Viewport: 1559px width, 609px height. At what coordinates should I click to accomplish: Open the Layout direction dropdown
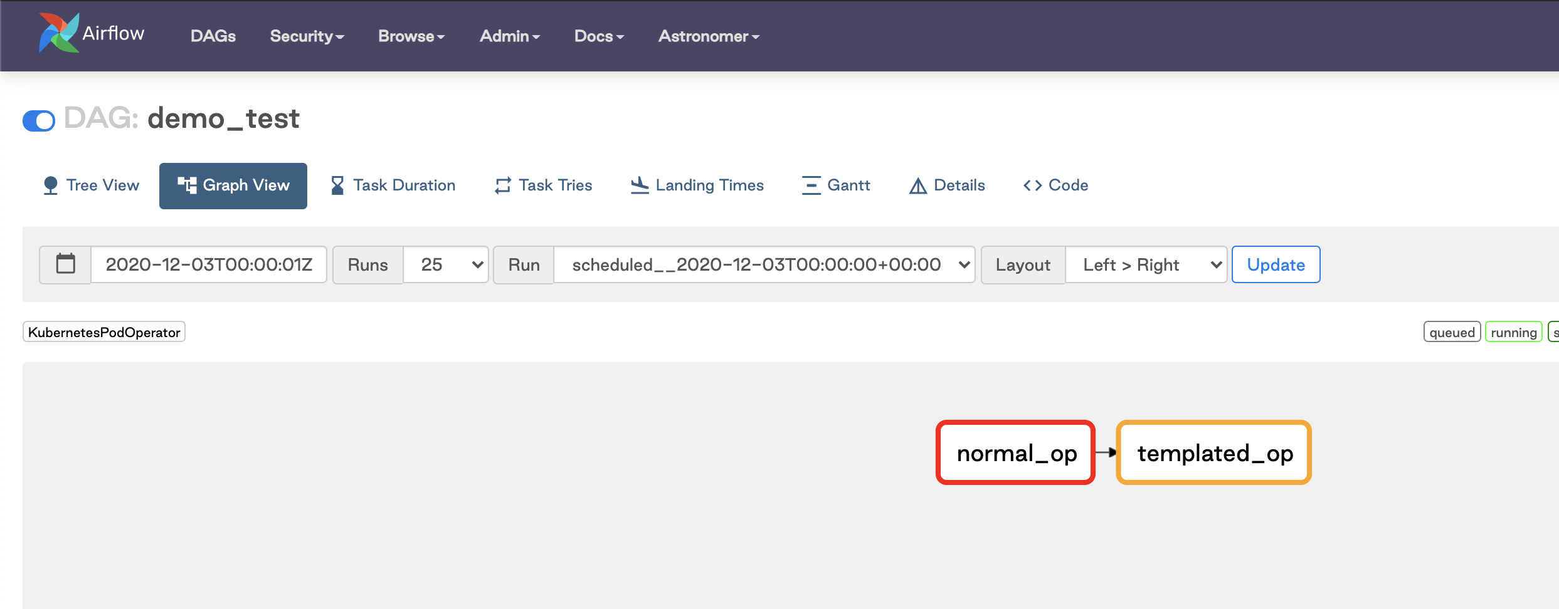coord(1146,264)
